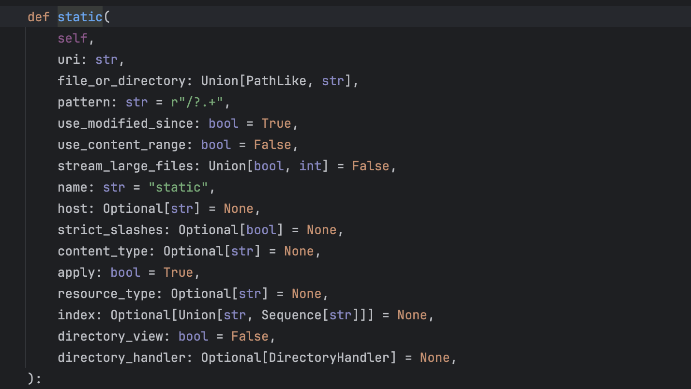Image resolution: width=691 pixels, height=389 pixels.
Task: Click the True default of use_modified_since
Action: point(276,123)
